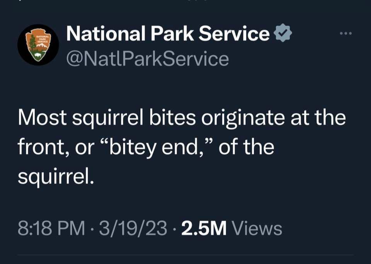Image resolution: width=371 pixels, height=264 pixels.
Task: Click the bison on the arrowhead logo
Action: [38, 56]
